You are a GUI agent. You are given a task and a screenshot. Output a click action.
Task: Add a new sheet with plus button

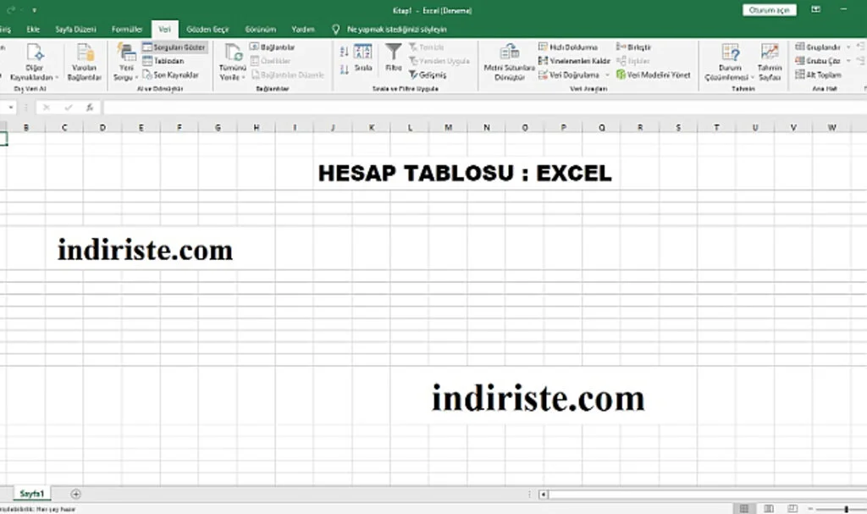pos(75,494)
